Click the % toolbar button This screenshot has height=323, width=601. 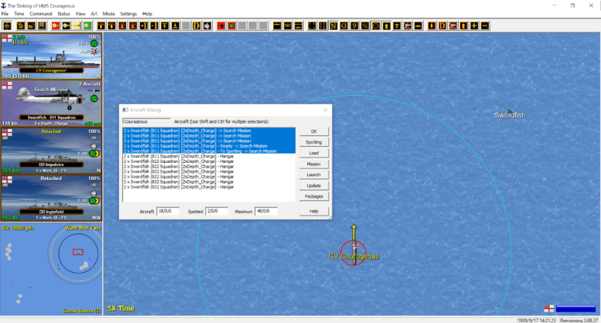[365, 25]
